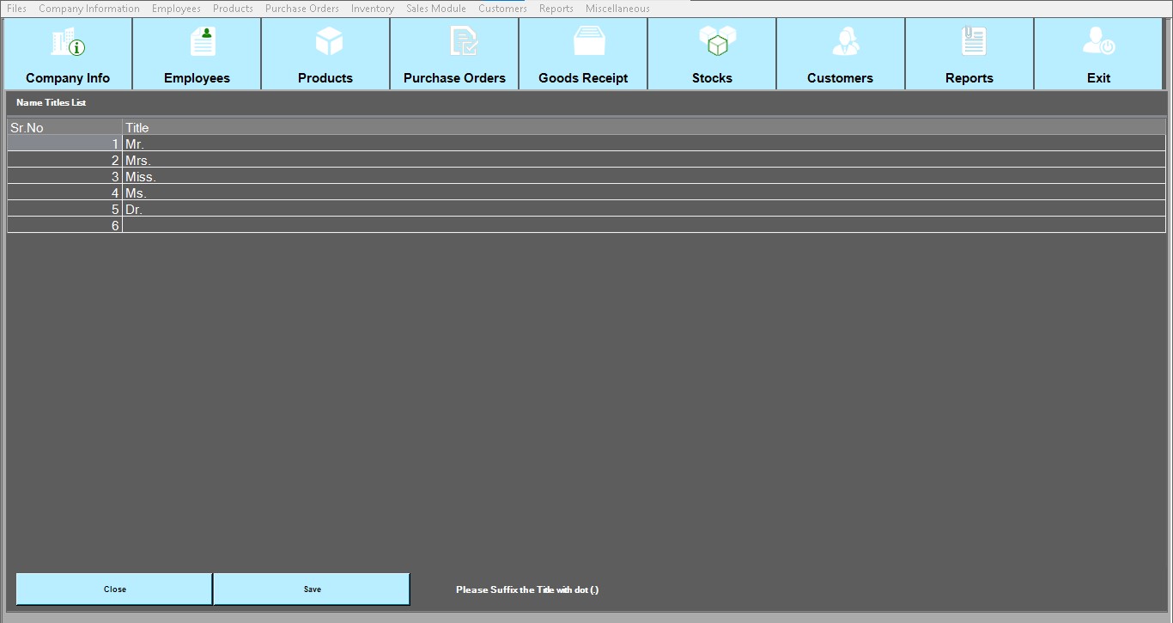
Task: Open Employees via its person badge icon
Action: (x=203, y=41)
